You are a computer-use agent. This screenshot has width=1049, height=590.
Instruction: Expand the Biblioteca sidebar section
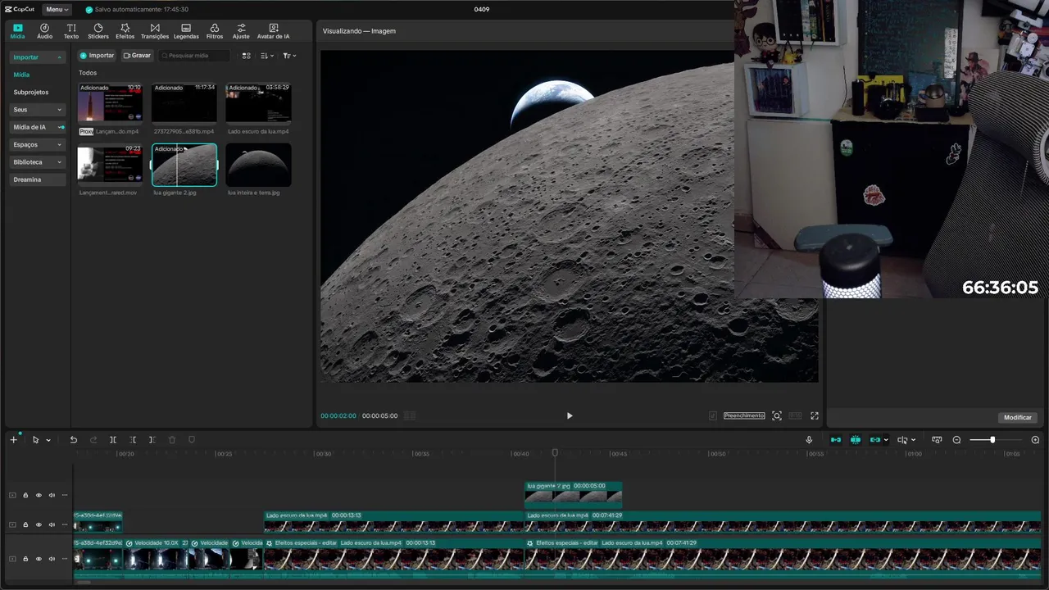click(x=38, y=162)
